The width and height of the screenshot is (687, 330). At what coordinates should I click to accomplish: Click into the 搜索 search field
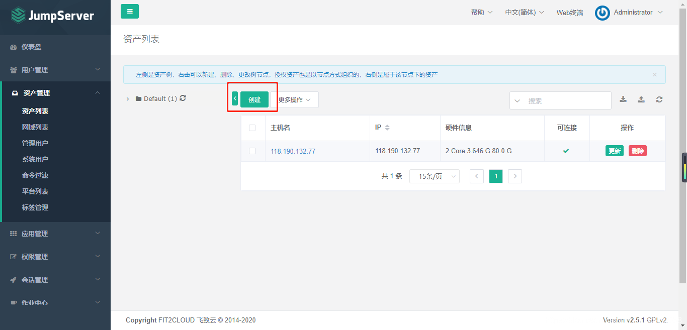pos(567,101)
